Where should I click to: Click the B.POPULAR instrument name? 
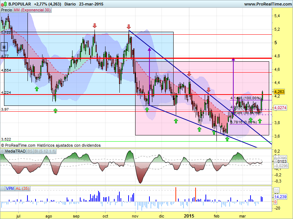pos(20,4)
